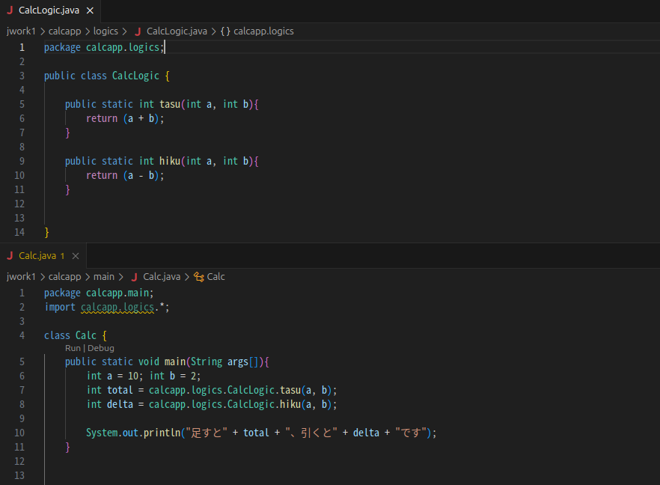Click 'return (a - b);' statement
This screenshot has height=485, width=660.
pyautogui.click(x=125, y=176)
